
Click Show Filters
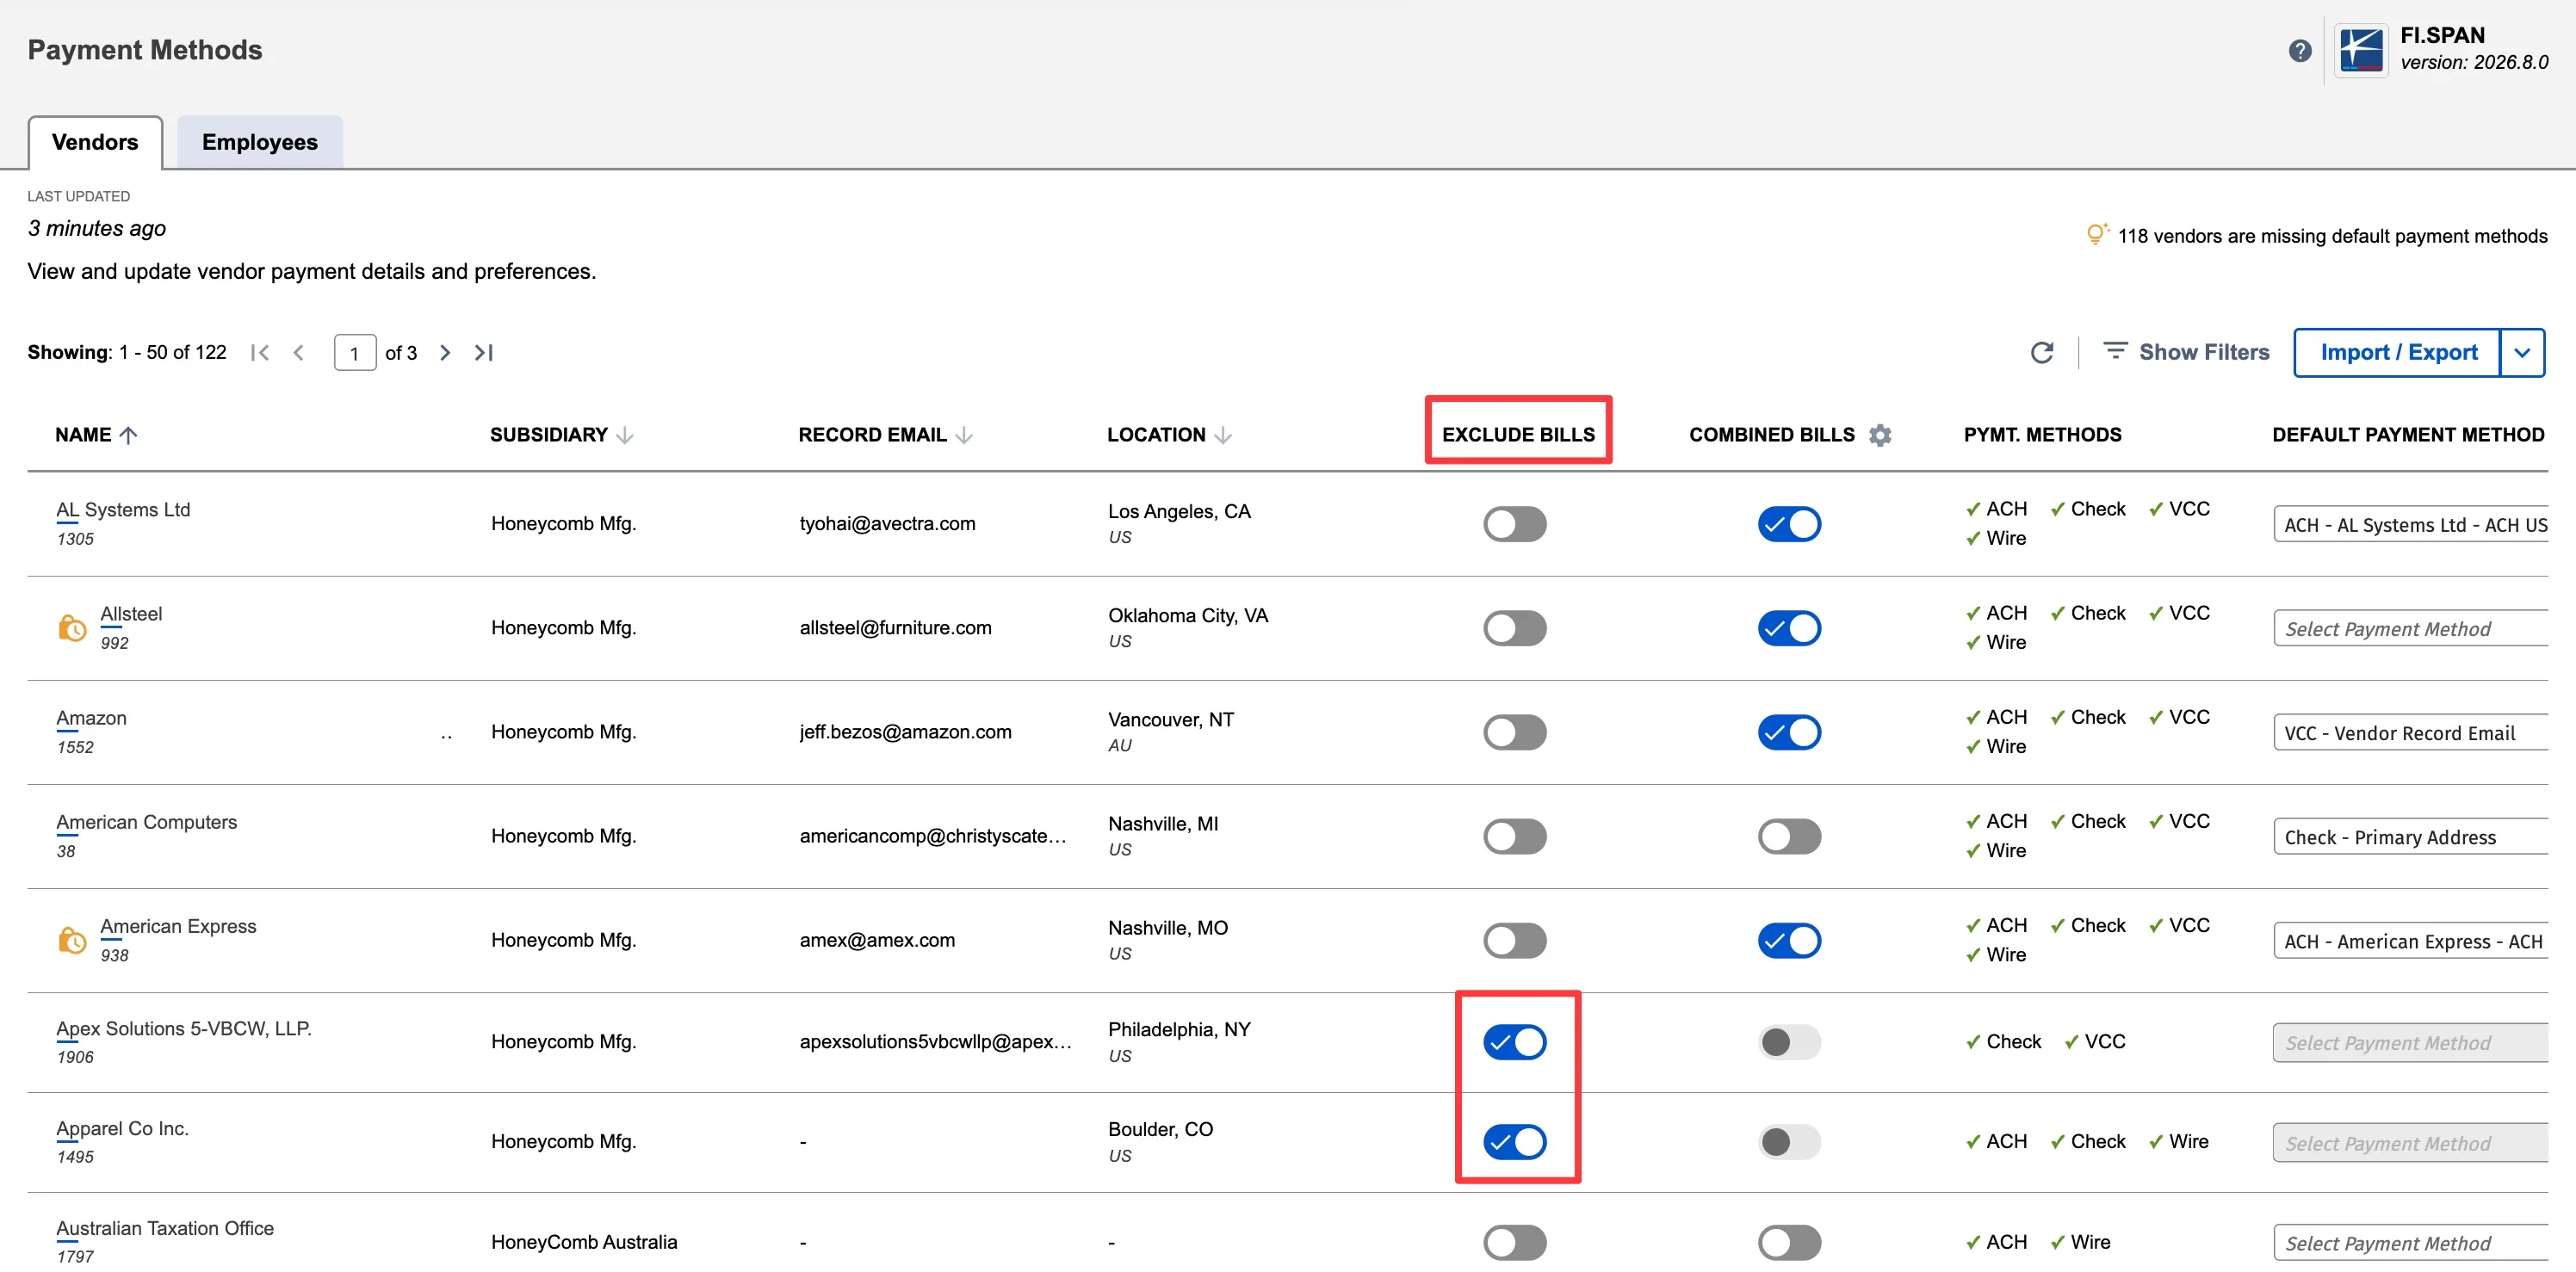click(x=2186, y=352)
